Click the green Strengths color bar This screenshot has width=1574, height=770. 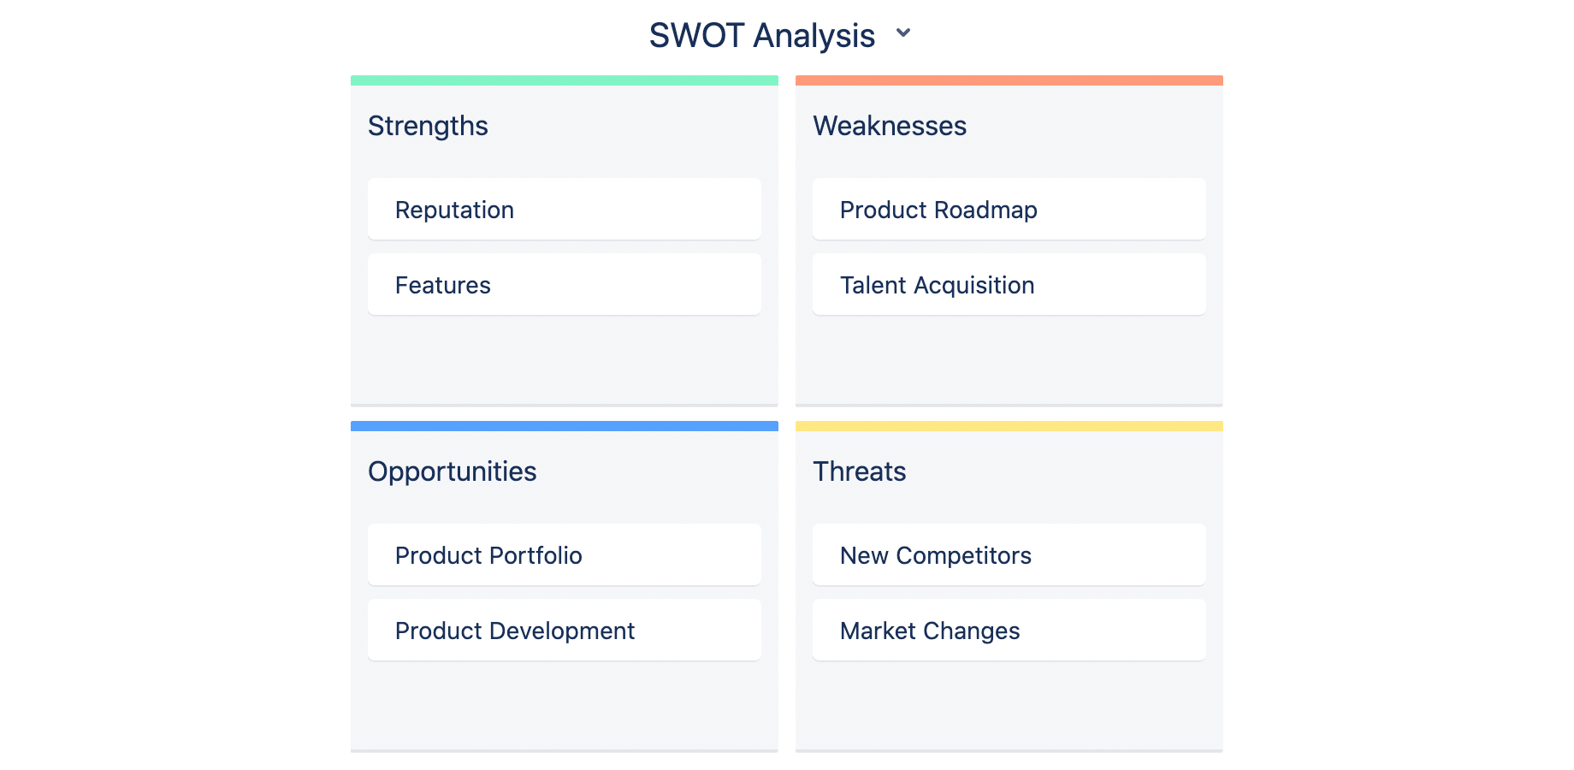[x=565, y=80]
